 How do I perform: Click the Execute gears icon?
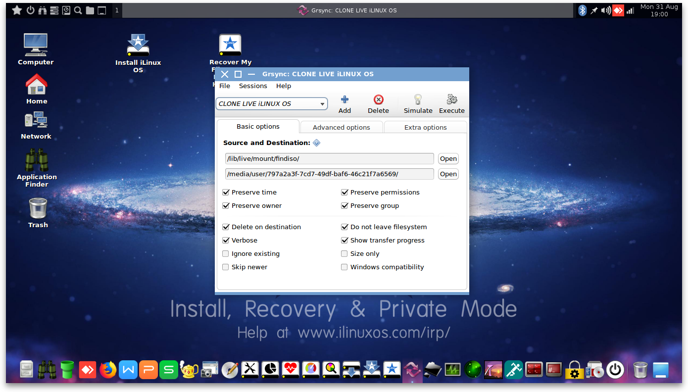tap(451, 99)
